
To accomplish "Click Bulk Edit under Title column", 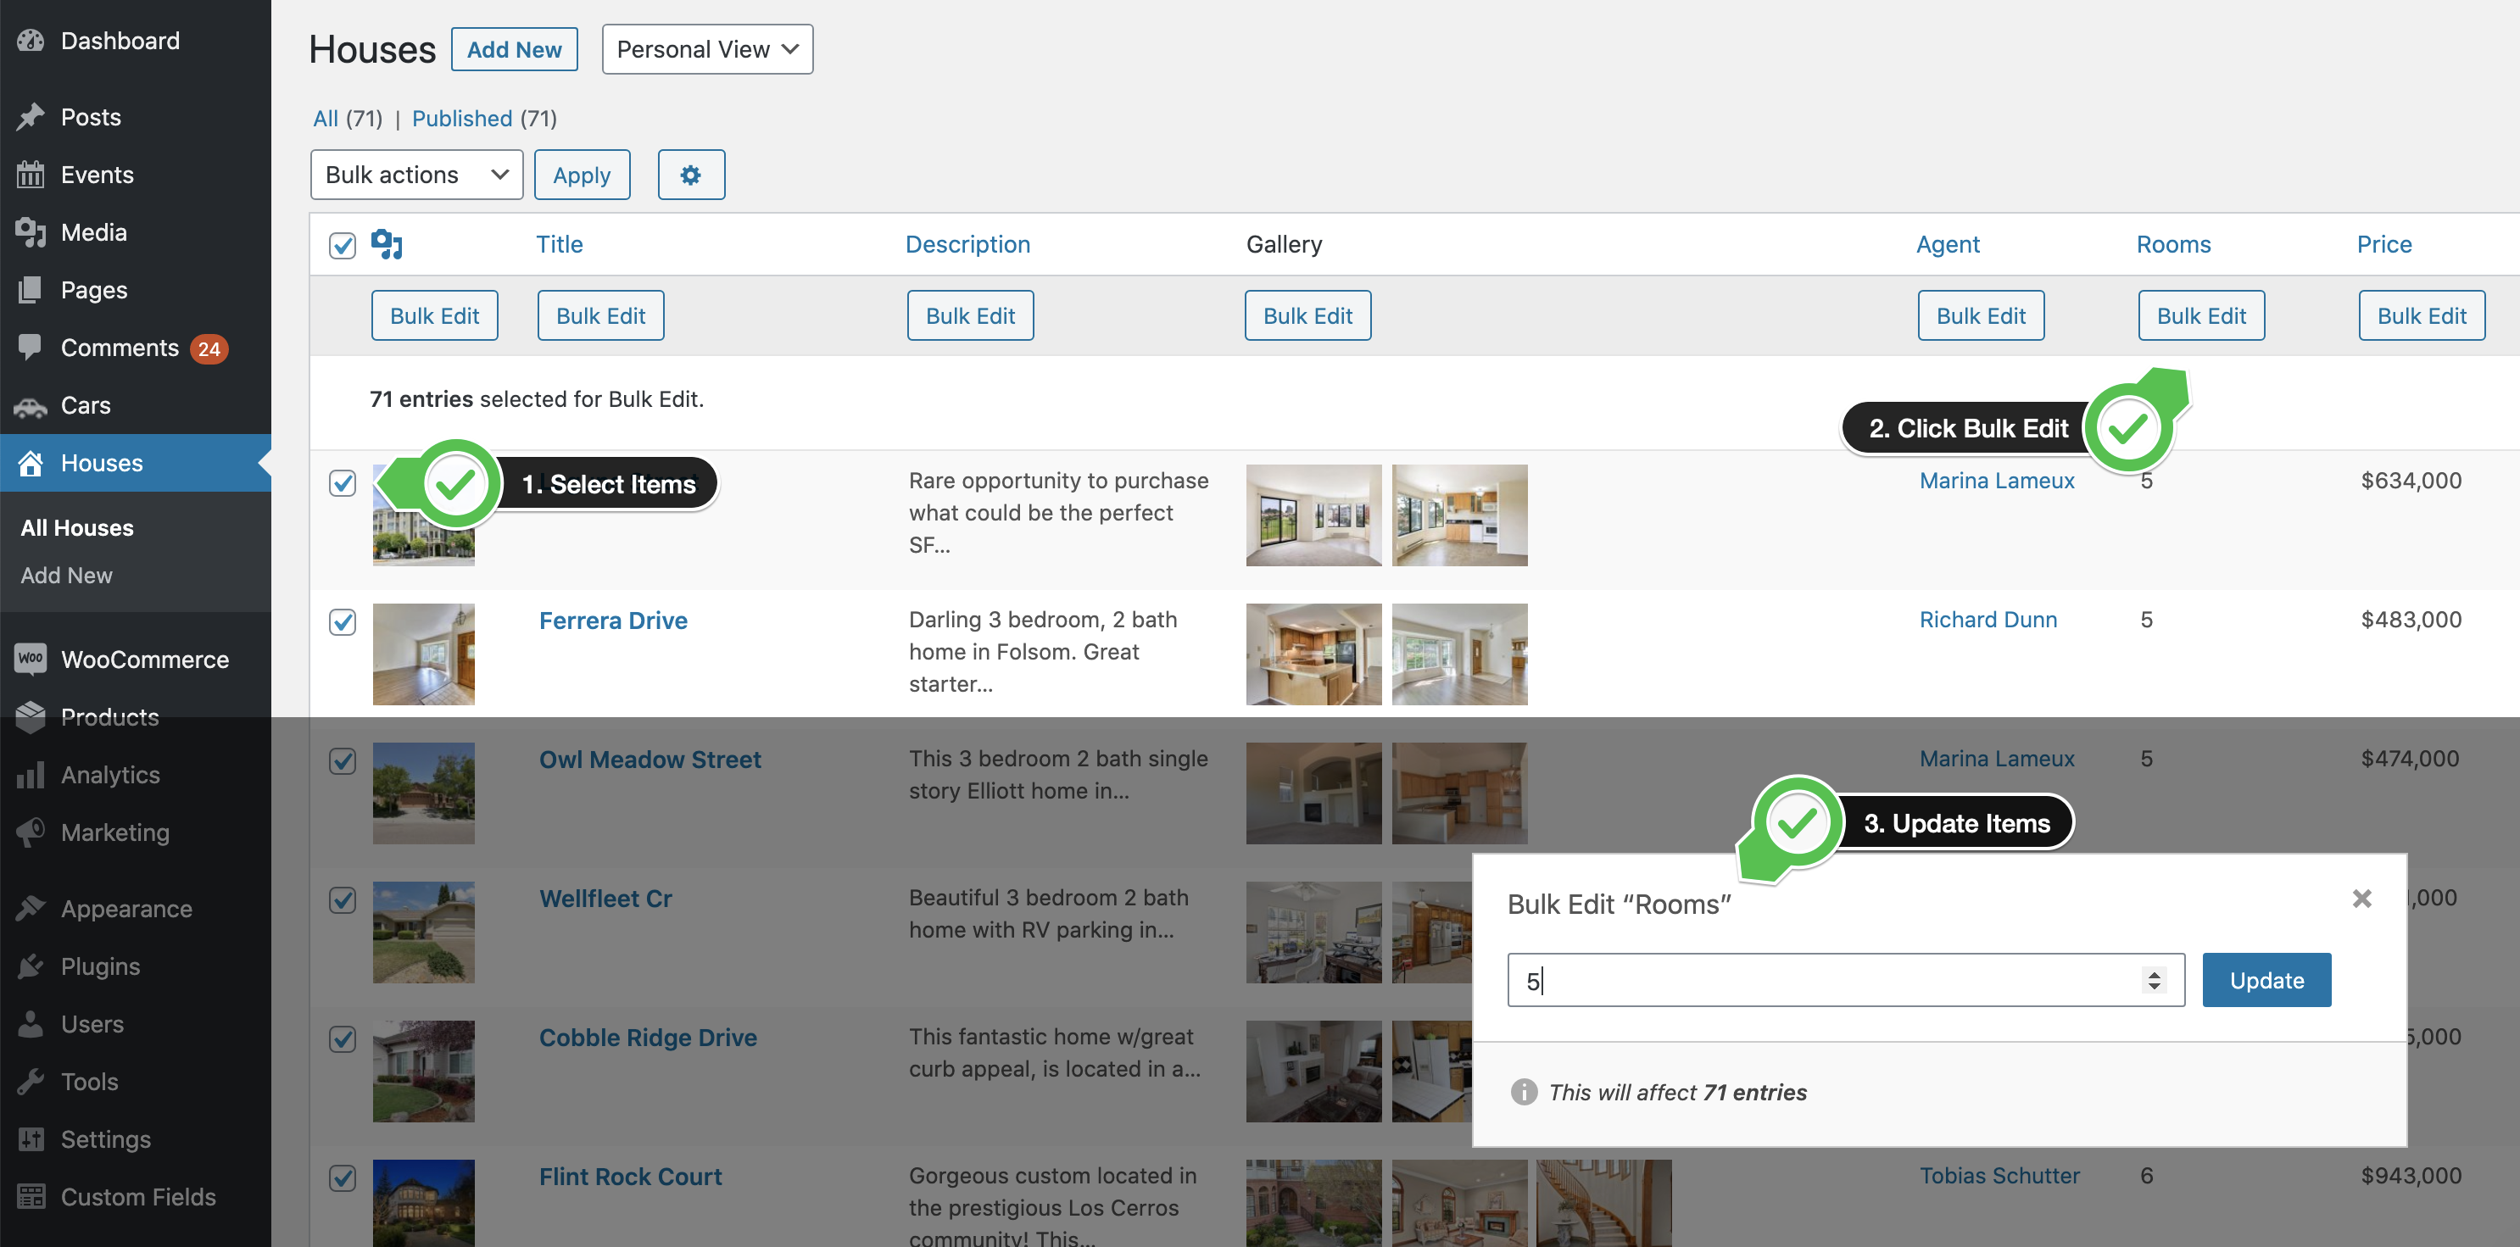I will [x=600, y=316].
